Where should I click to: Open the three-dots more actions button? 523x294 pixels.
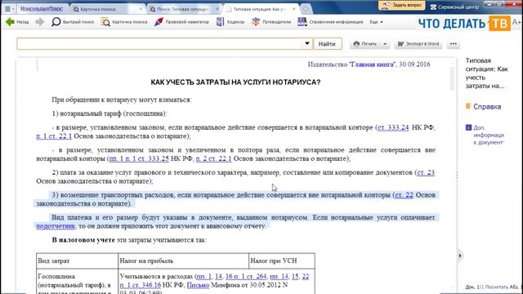(x=454, y=43)
